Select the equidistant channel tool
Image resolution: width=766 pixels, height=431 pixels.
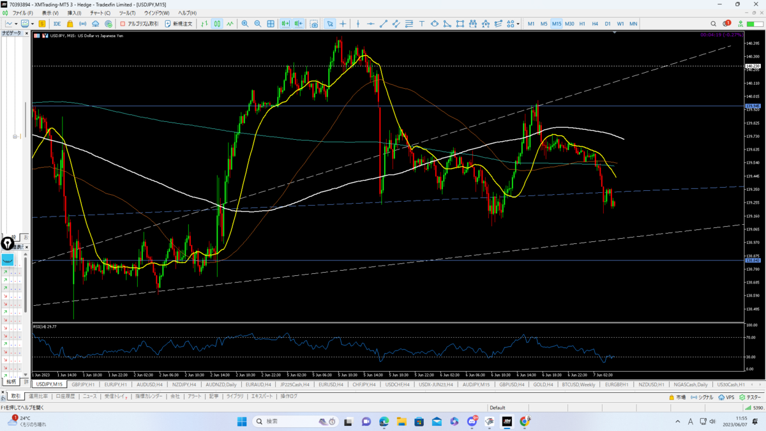pos(396,24)
